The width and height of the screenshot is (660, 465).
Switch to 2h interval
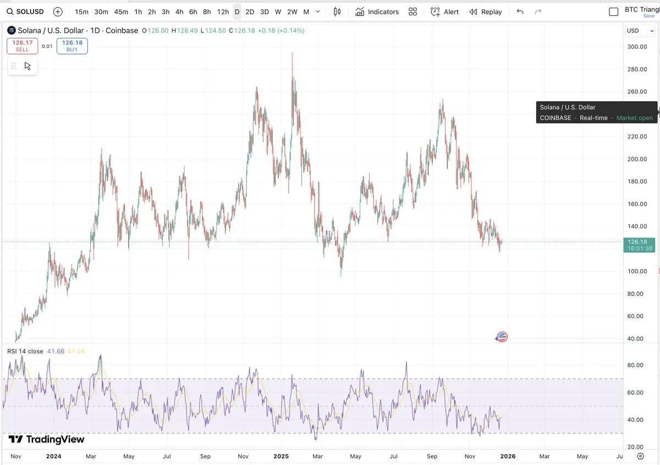pos(152,12)
